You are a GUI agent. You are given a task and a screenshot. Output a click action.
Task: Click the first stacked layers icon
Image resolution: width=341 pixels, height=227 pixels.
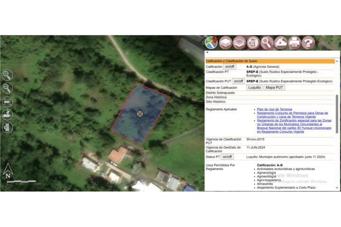[225, 43]
